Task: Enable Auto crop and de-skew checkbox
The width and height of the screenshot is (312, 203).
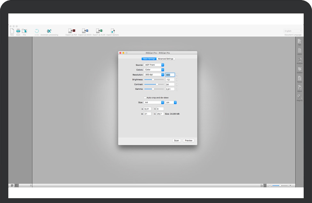Action: [145, 98]
